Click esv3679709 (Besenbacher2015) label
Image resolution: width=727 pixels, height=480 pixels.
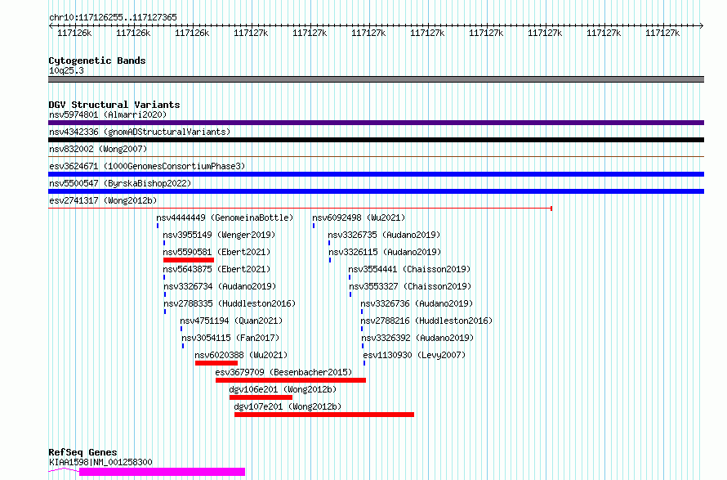coord(283,372)
